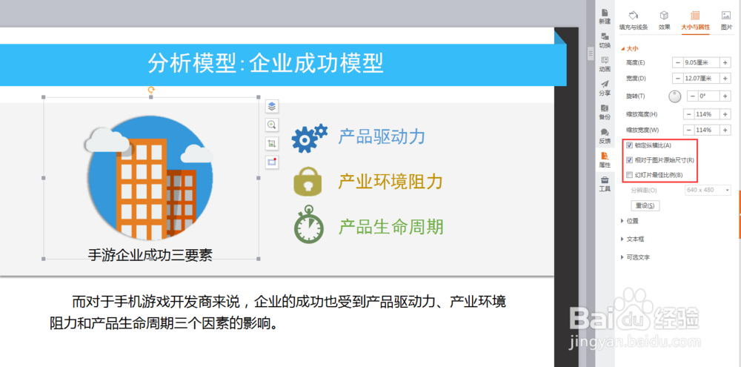The width and height of the screenshot is (741, 367).
Task: Click the crop picture floating icon
Action: point(272,143)
